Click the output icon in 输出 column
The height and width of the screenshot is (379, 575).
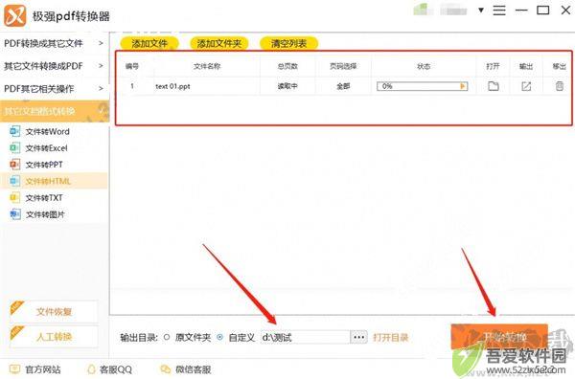526,86
